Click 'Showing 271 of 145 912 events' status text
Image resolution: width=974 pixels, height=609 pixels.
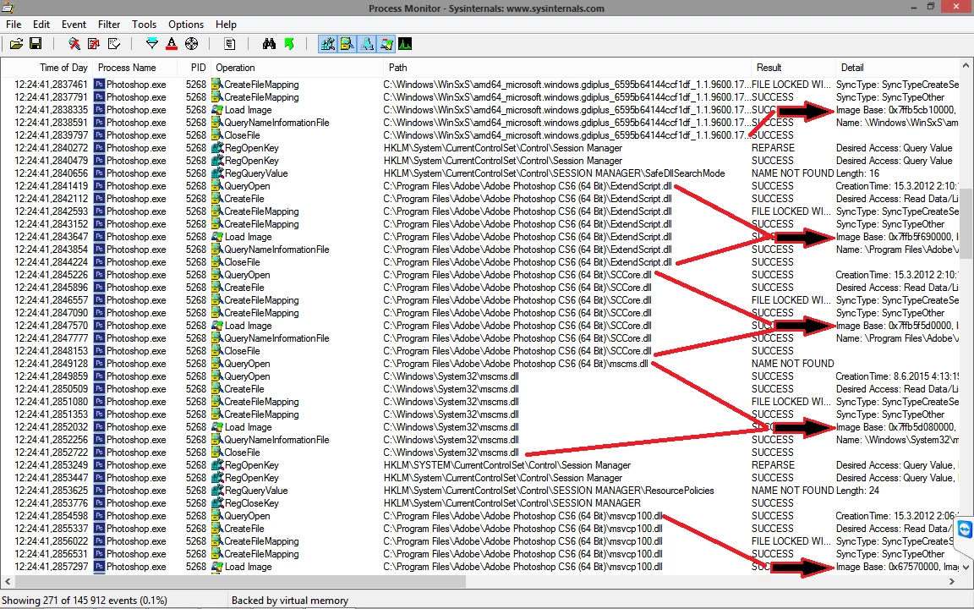[x=85, y=601]
